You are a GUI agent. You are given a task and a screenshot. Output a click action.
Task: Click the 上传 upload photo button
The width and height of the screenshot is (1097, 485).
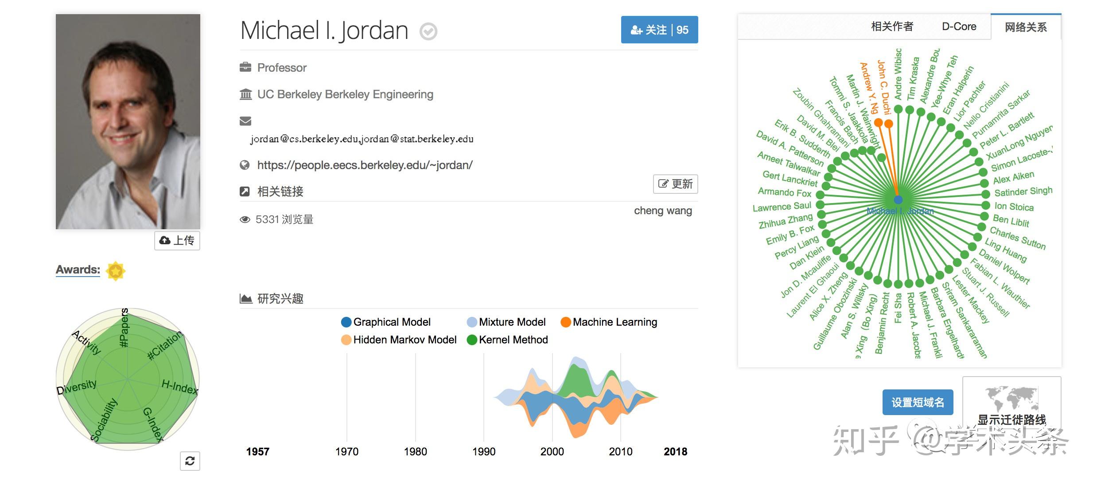coord(177,240)
